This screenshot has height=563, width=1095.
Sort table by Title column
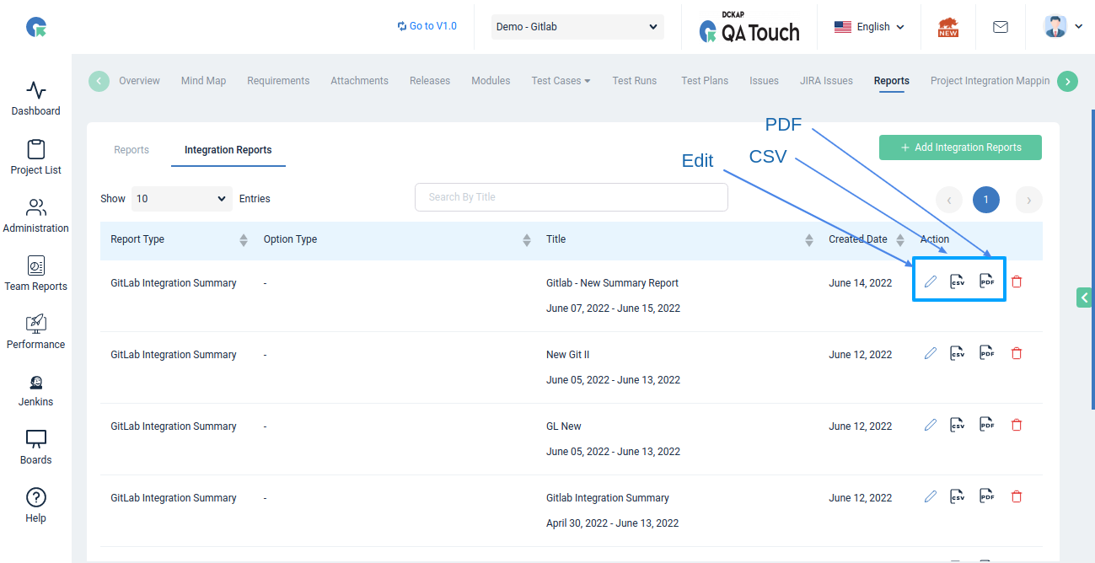pos(809,239)
